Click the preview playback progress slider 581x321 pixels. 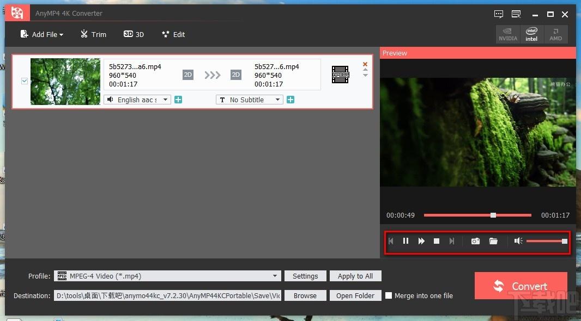click(x=477, y=215)
